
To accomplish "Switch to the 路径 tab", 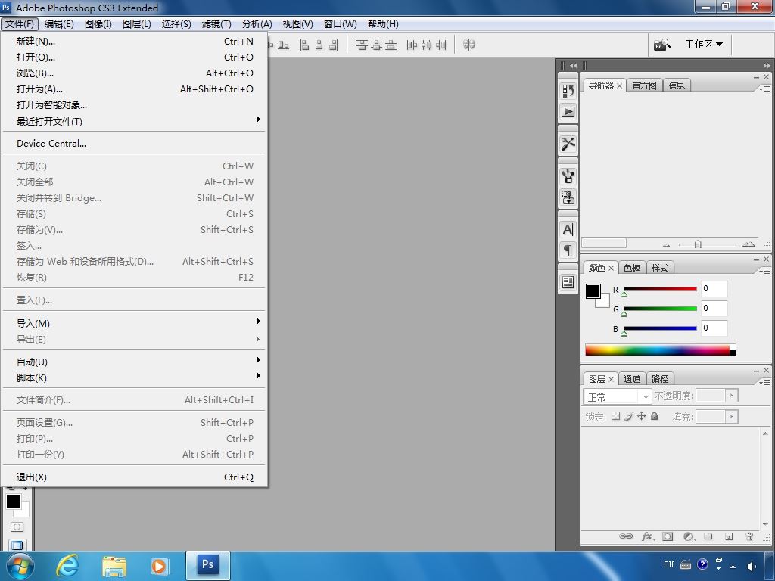I will [660, 379].
